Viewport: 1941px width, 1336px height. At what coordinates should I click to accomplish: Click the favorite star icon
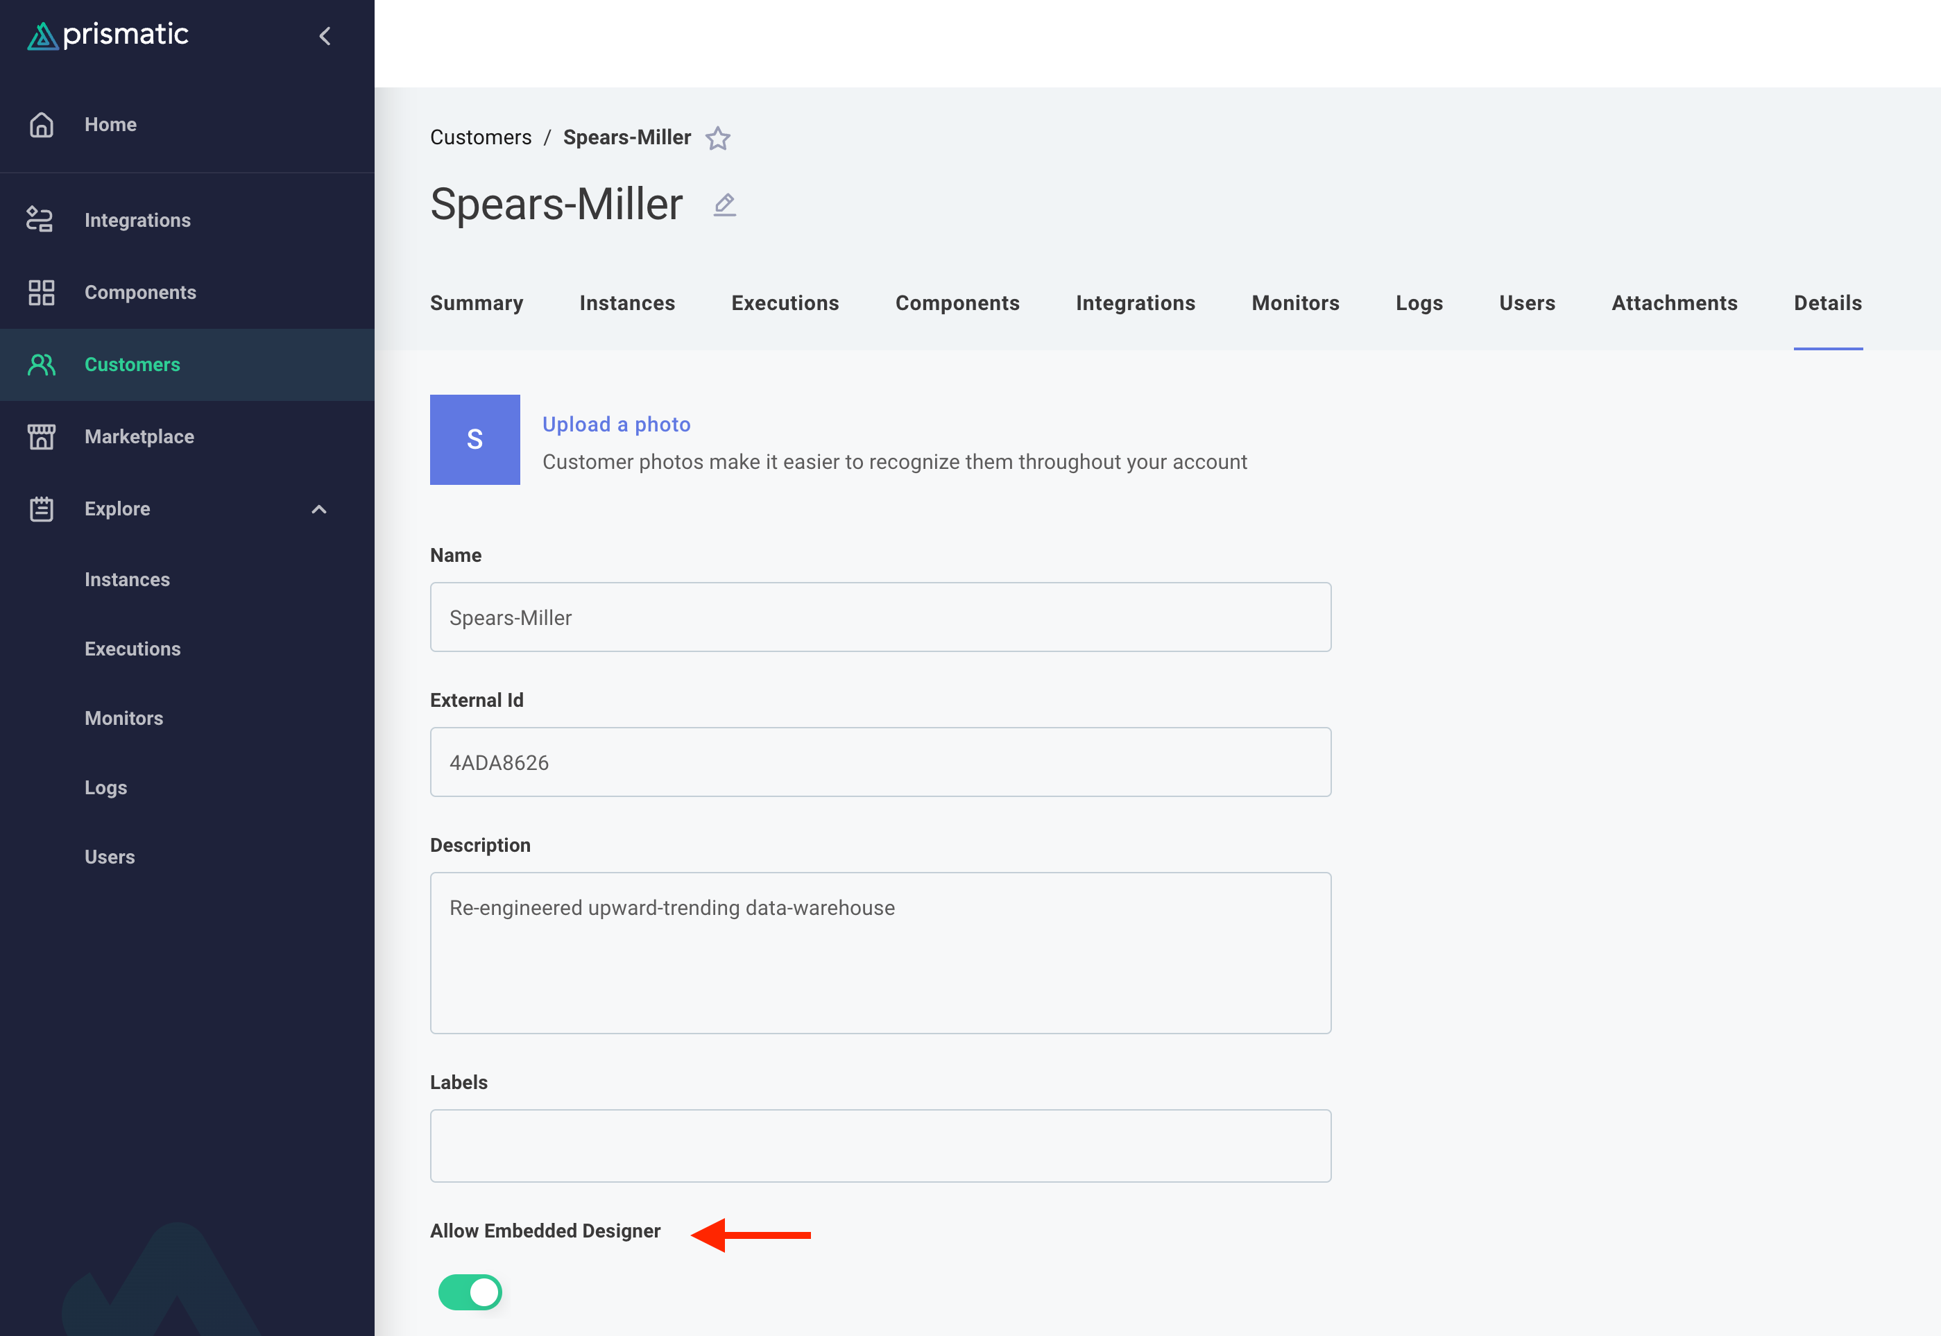click(x=718, y=137)
